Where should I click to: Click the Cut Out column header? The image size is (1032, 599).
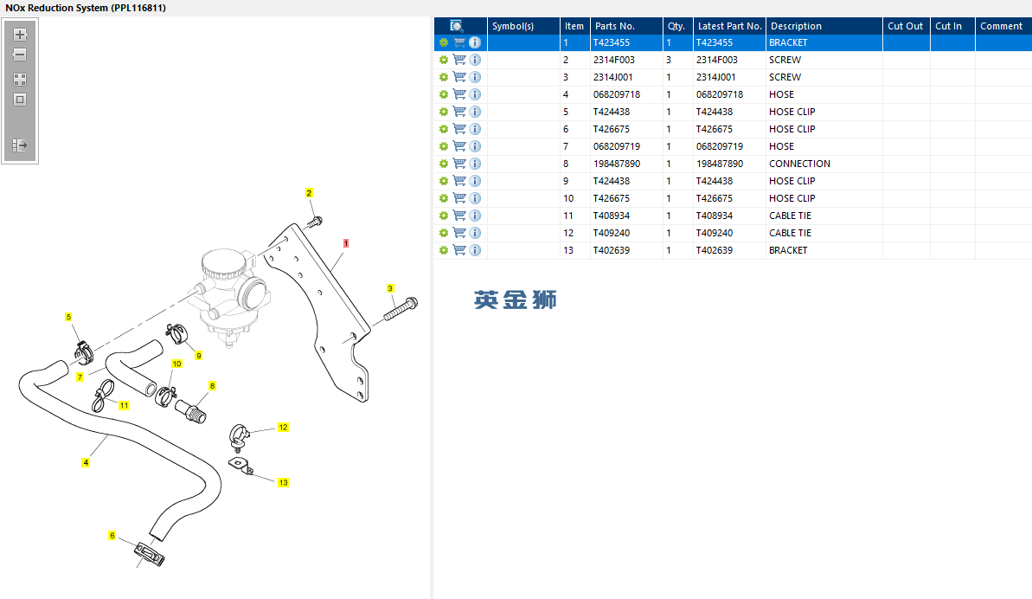[906, 26]
